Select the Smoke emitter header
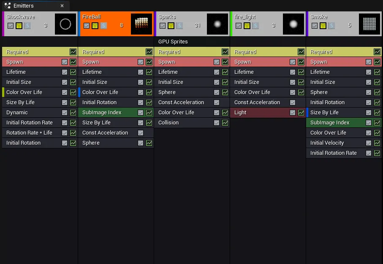Image resolution: width=383 pixels, height=264 pixels. [x=344, y=24]
